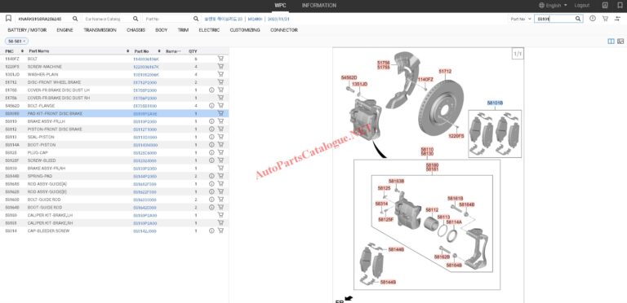Show info for COVER-FR BRAKE DISC DUST LH

pos(211,90)
